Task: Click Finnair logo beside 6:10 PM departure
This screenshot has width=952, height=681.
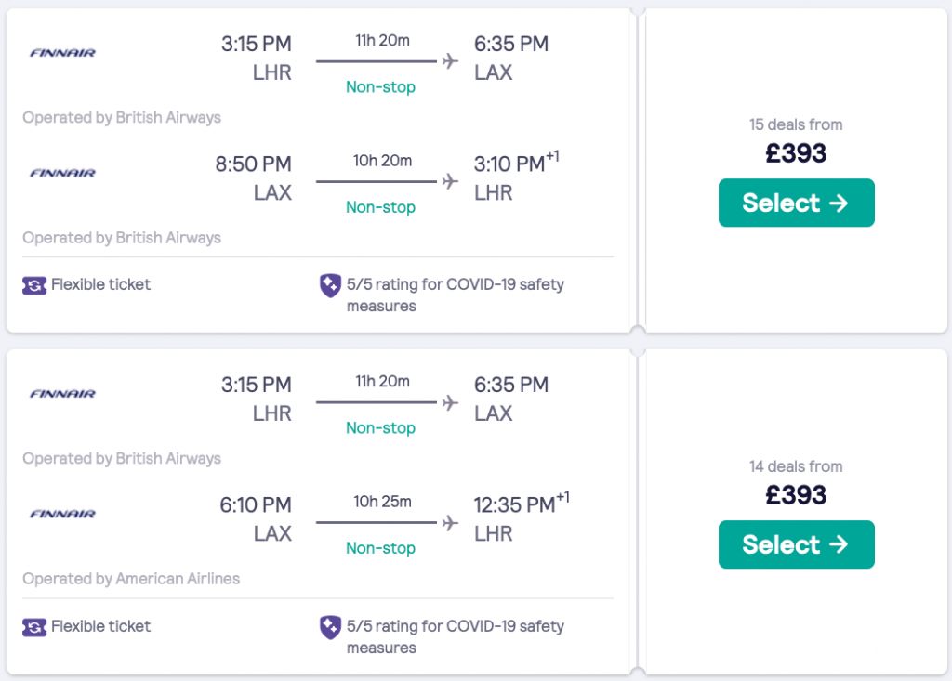Action: 63,514
